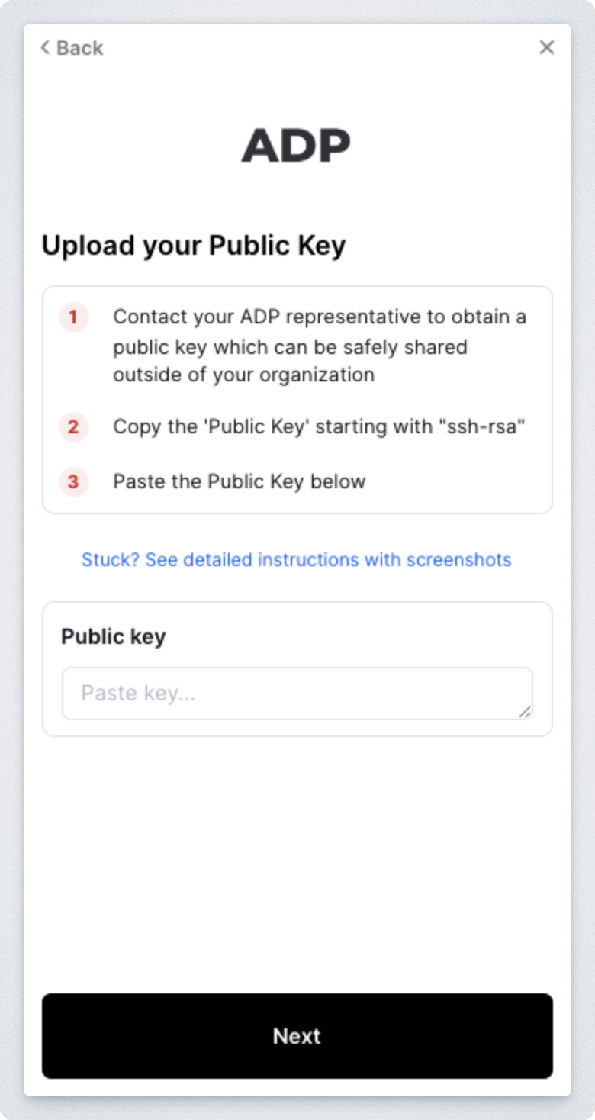The image size is (595, 1120).
Task: Click the text area resize handle
Action: point(525,712)
